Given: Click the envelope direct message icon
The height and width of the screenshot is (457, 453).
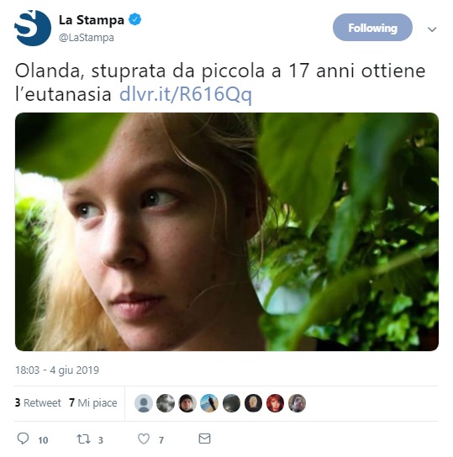Looking at the screenshot, I should (204, 439).
